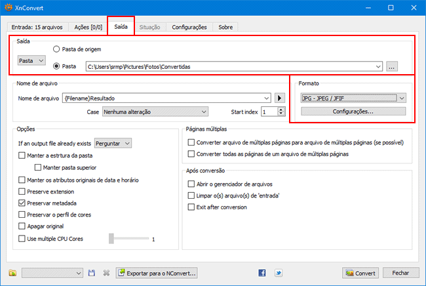The height and width of the screenshot is (286, 426).
Task: Open the load preset folder icon
Action: (12, 273)
